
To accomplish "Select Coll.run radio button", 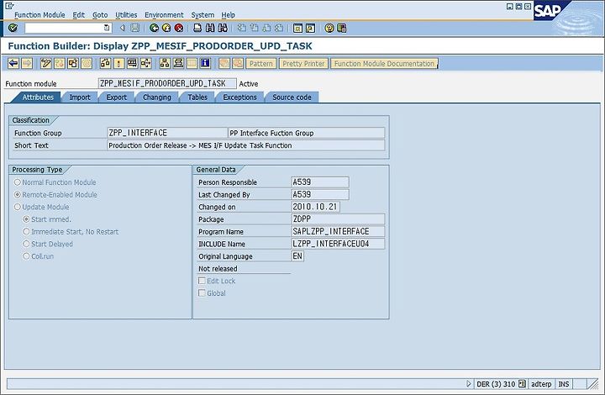I will click(26, 255).
